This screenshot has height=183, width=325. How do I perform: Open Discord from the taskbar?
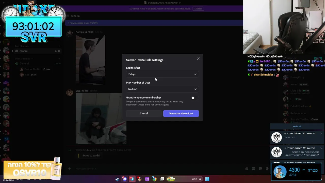(124, 179)
